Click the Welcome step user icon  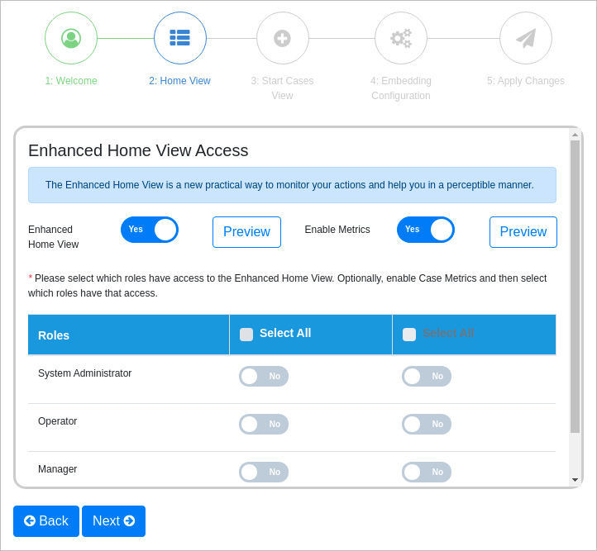click(x=71, y=38)
